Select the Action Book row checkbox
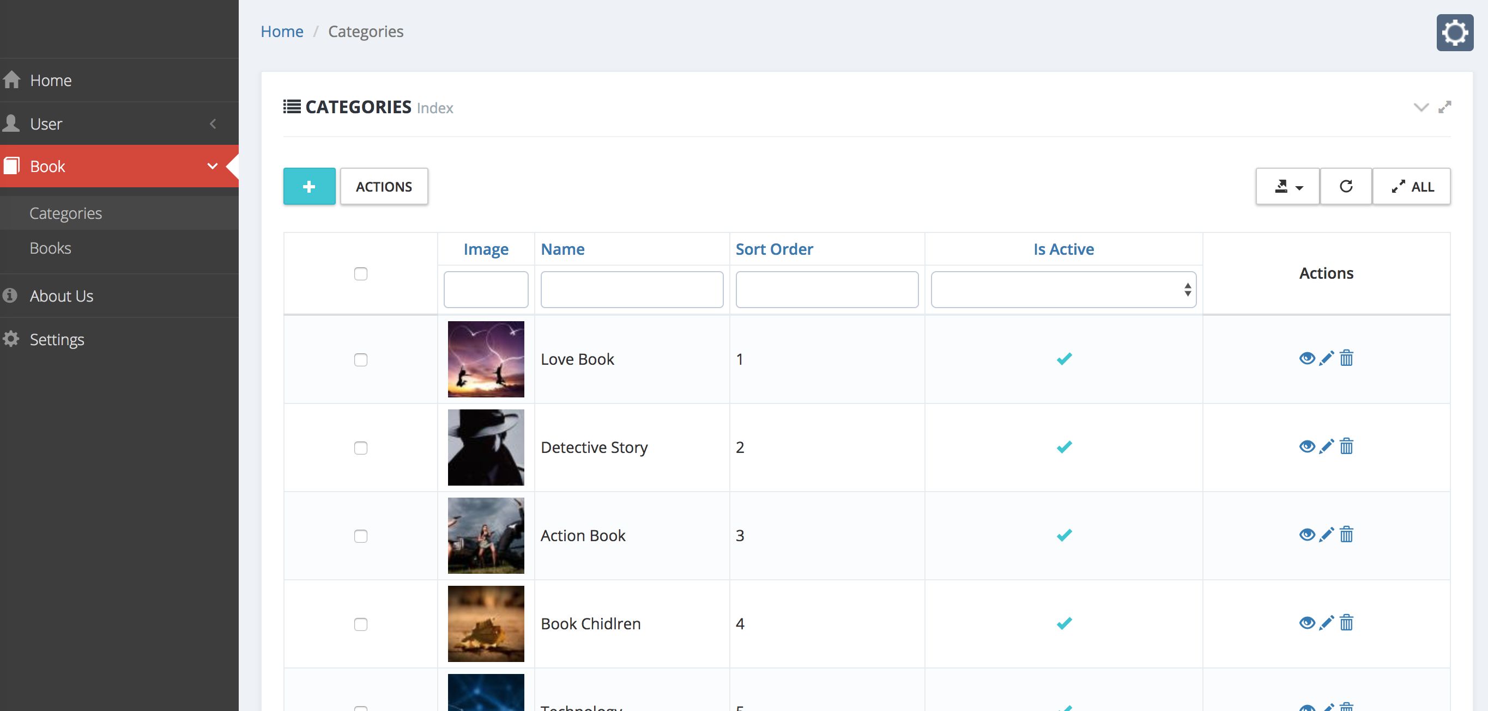This screenshot has width=1488, height=711. (x=360, y=536)
